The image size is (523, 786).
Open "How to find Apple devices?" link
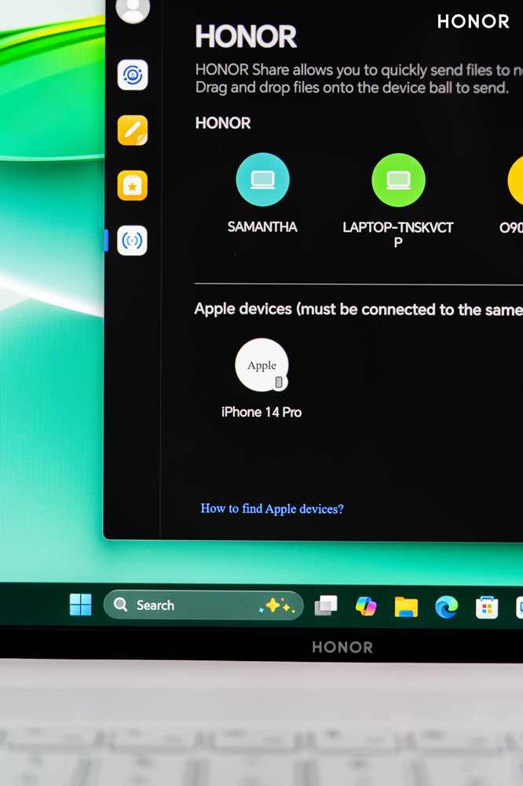pyautogui.click(x=272, y=509)
